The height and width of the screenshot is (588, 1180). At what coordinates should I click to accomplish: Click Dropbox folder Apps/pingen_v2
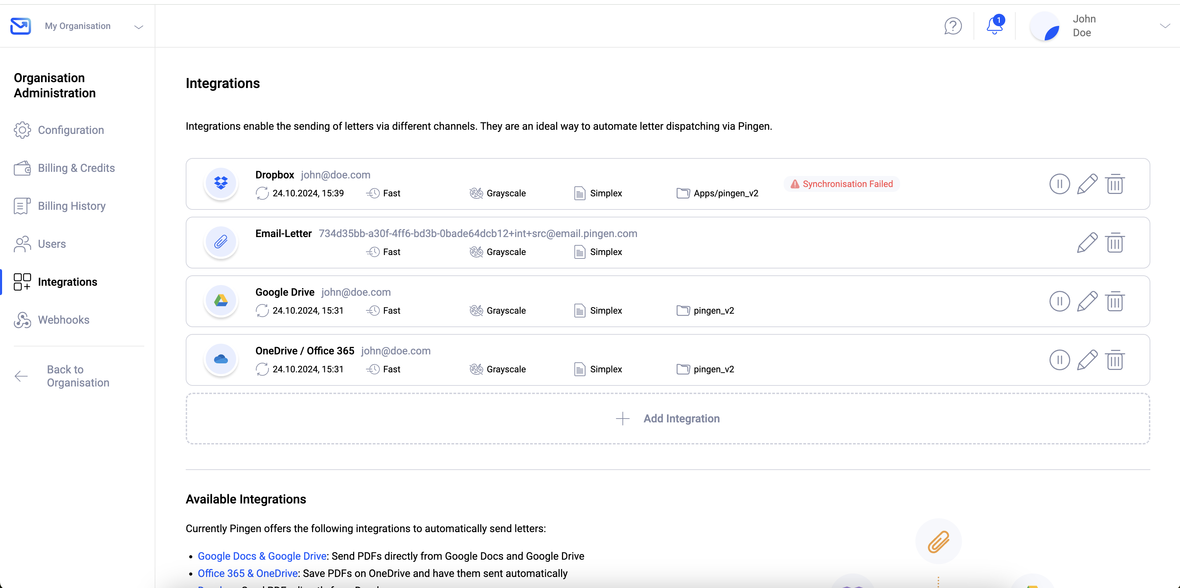point(726,193)
